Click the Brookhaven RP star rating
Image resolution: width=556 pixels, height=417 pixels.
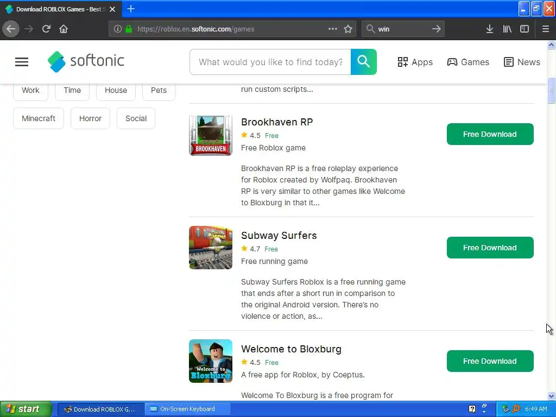[x=251, y=135]
